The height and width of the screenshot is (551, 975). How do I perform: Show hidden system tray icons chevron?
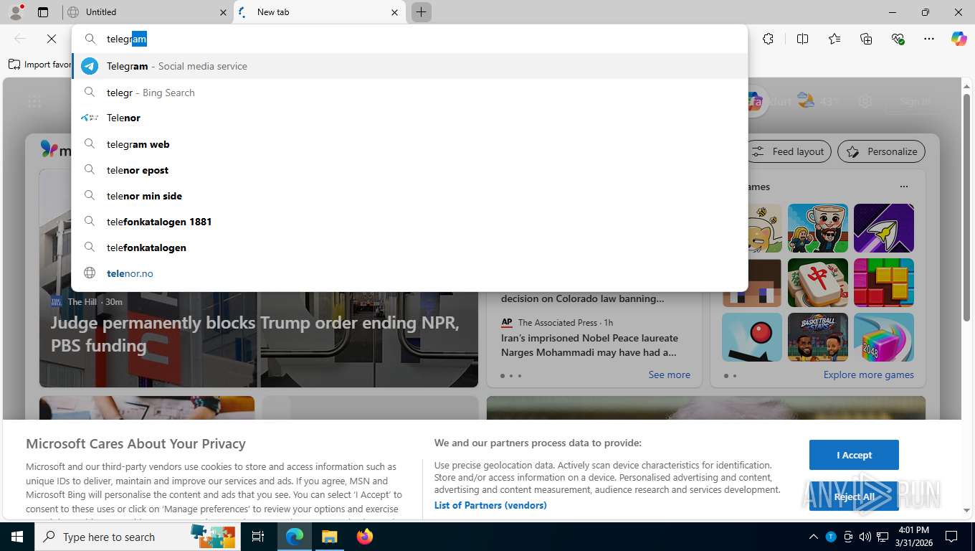813,537
